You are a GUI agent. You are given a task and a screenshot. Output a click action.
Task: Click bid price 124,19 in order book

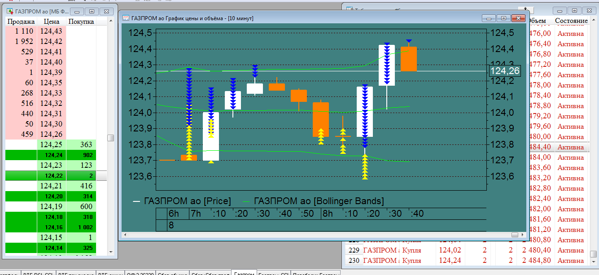click(51, 207)
